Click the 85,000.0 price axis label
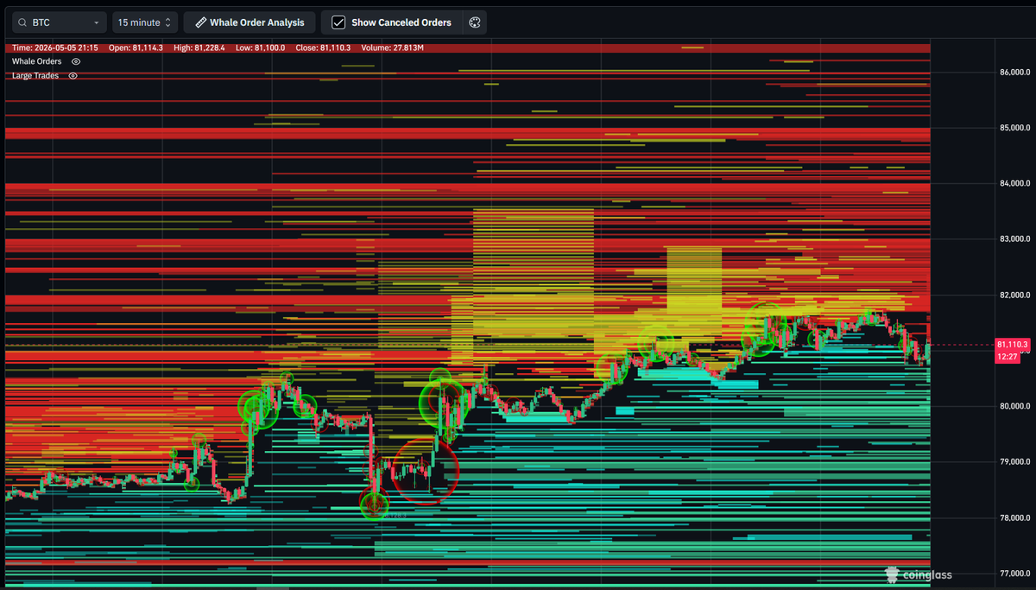Viewport: 1036px width, 590px height. click(x=1014, y=128)
